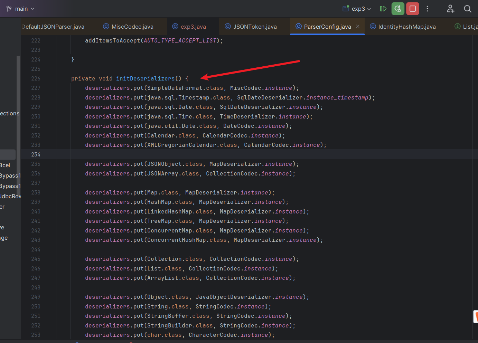Select the ParserConfig.java tab

point(327,27)
